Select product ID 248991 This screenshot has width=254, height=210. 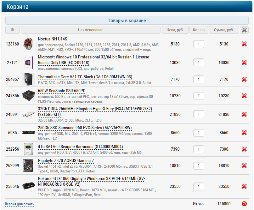tap(13, 114)
